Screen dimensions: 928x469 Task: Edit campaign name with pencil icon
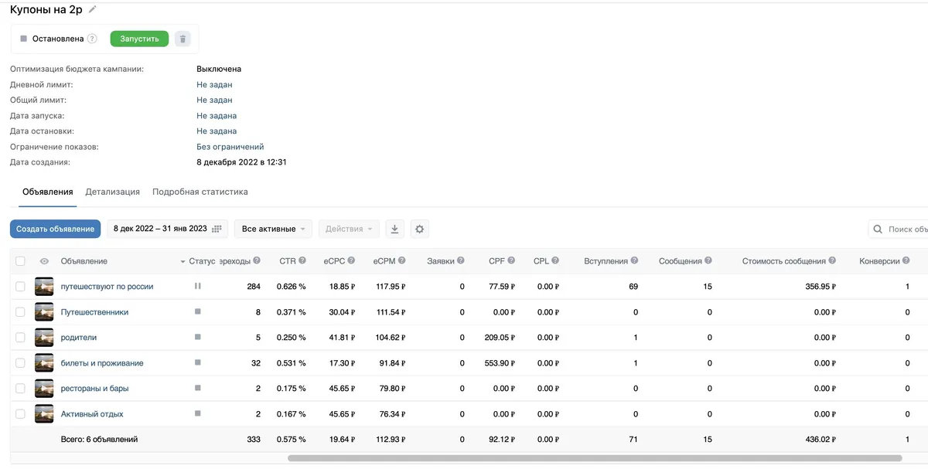pos(93,9)
